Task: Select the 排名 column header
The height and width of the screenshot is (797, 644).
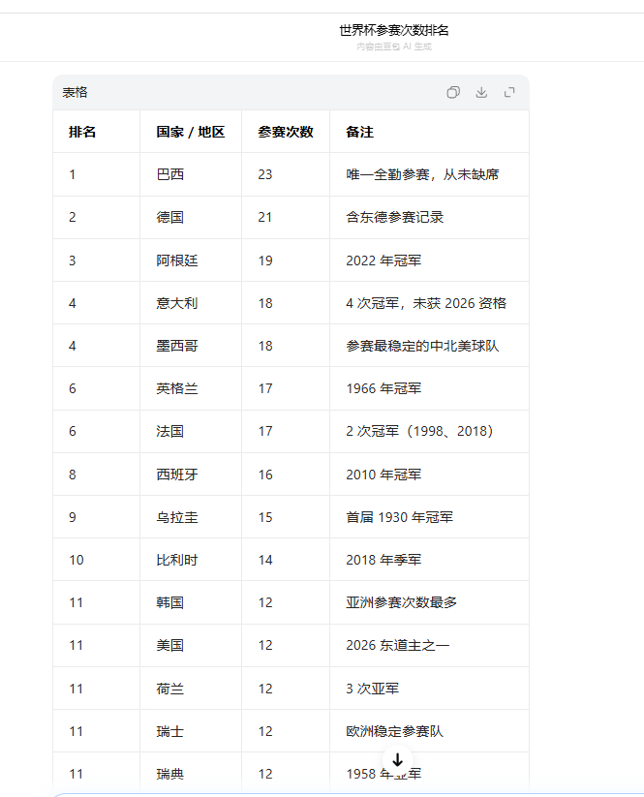Action: [x=82, y=132]
